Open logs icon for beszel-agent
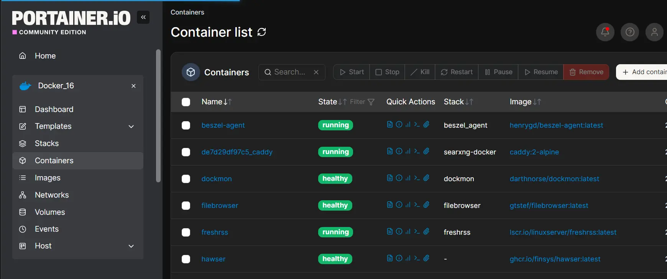This screenshot has height=279, width=667. pos(390,124)
